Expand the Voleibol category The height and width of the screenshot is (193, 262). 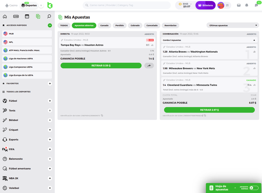click(50, 188)
